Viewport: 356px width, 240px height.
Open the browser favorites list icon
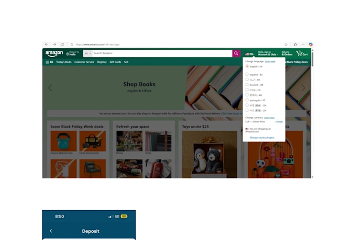tap(295, 44)
